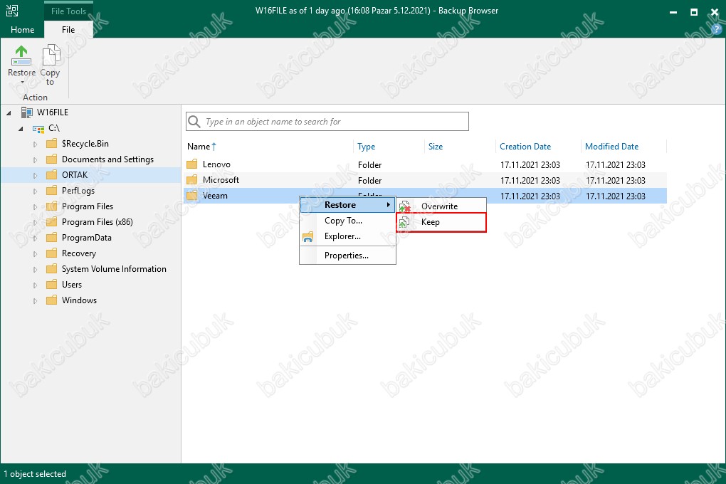Click the help question mark icon
The width and height of the screenshot is (726, 484).
pyautogui.click(x=716, y=29)
